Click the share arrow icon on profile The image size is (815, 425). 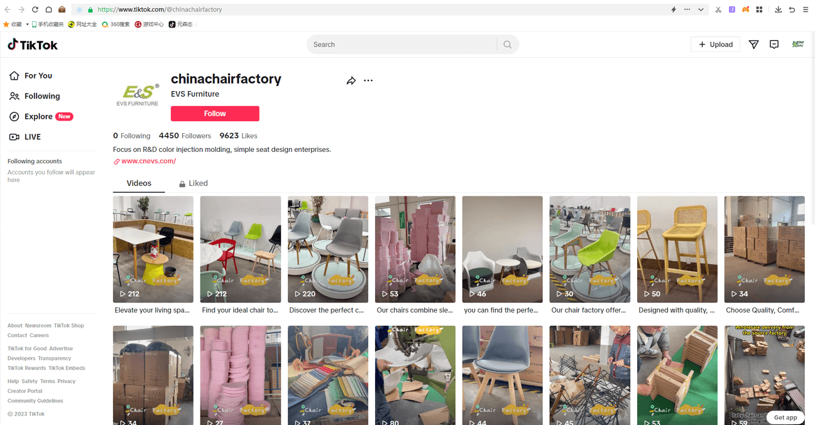click(x=351, y=80)
